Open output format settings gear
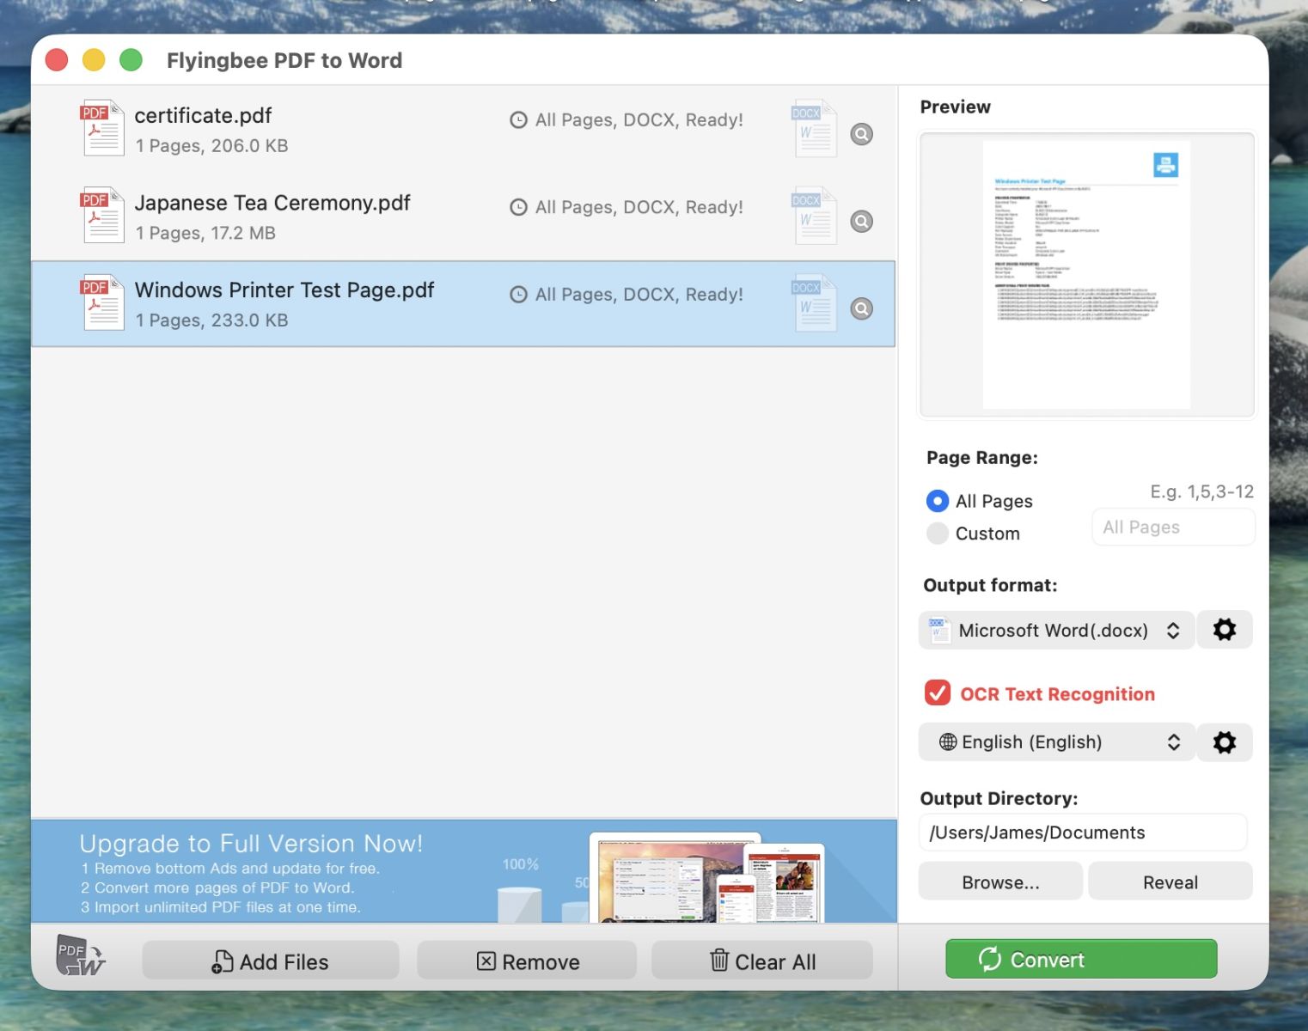 tap(1225, 630)
